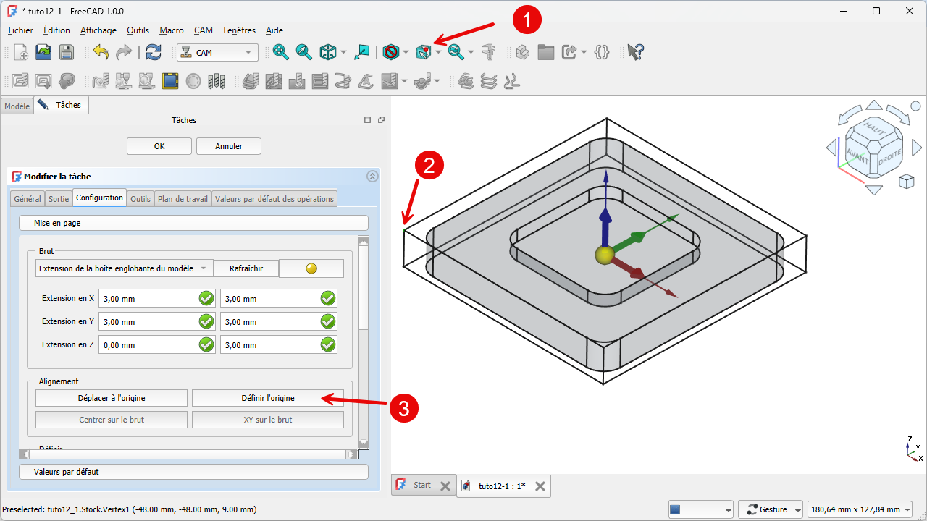The image size is (927, 521).
Task: Click the New document icon
Action: pyautogui.click(x=21, y=52)
